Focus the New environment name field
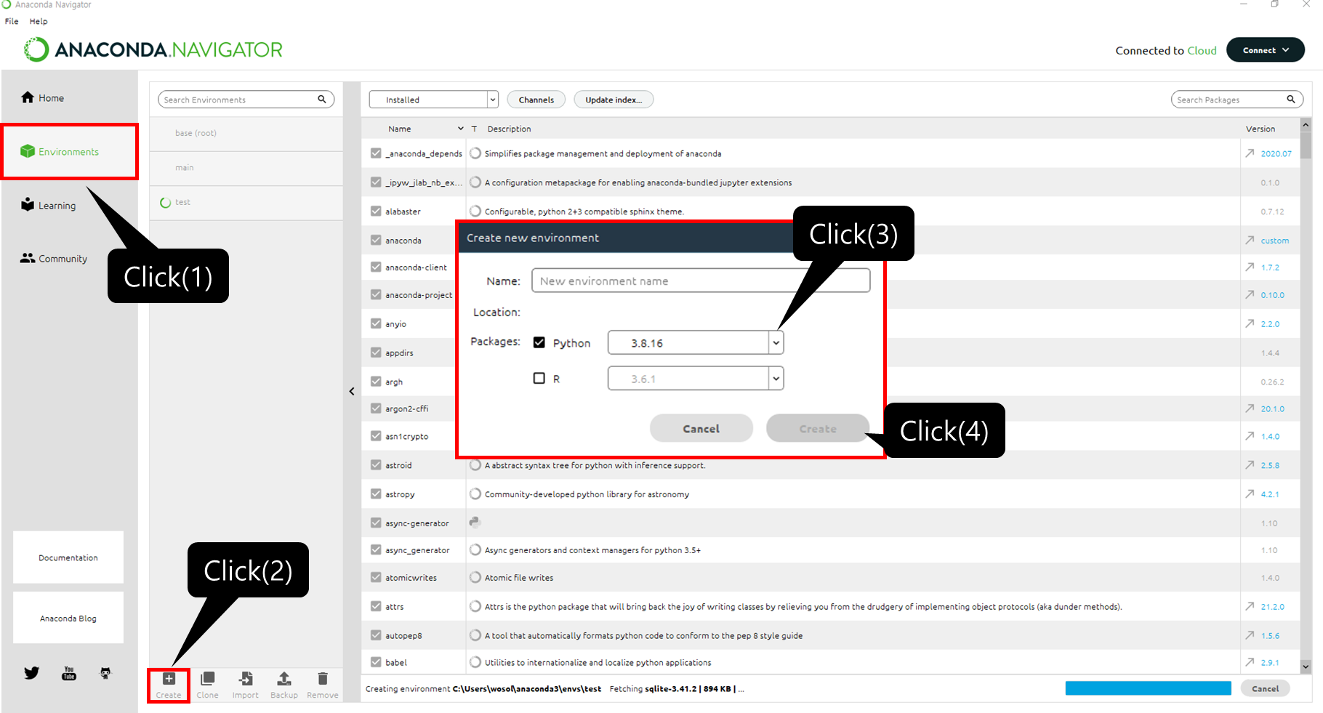The image size is (1323, 713). click(701, 281)
